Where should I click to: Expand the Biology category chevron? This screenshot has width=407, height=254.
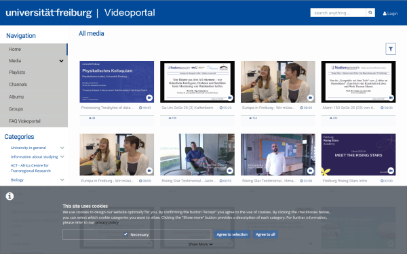click(x=62, y=180)
